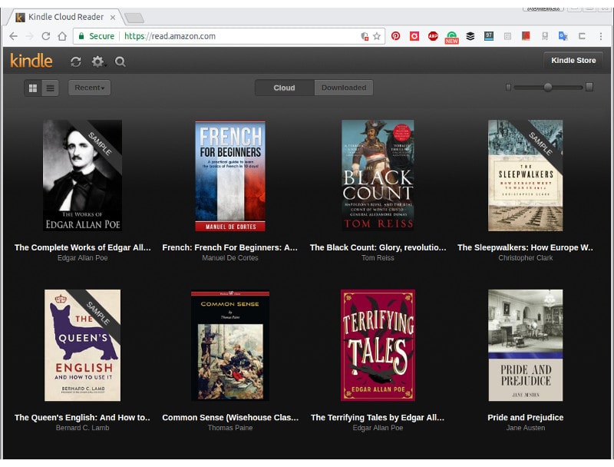
Task: Switch to grid view
Action: pyautogui.click(x=33, y=88)
